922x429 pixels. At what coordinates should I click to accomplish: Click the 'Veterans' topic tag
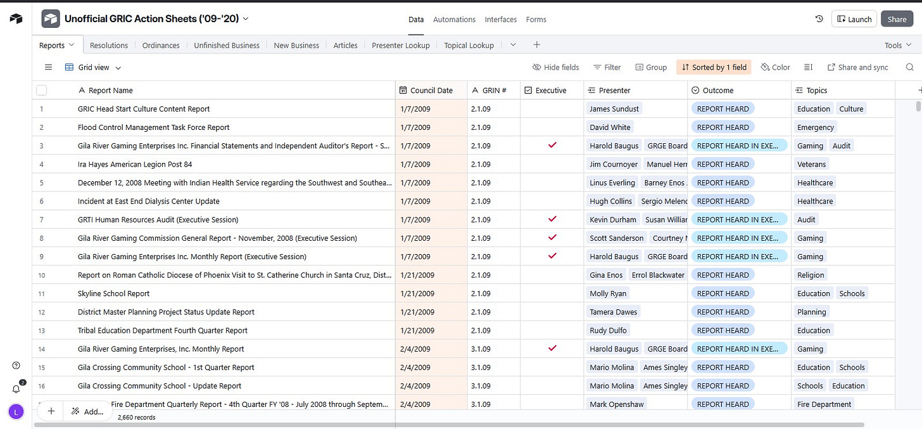point(812,163)
